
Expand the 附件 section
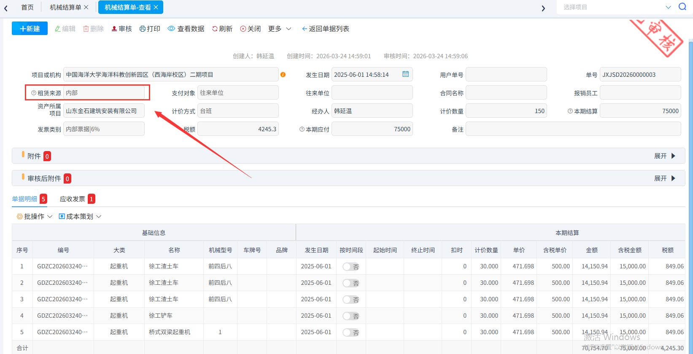click(665, 156)
